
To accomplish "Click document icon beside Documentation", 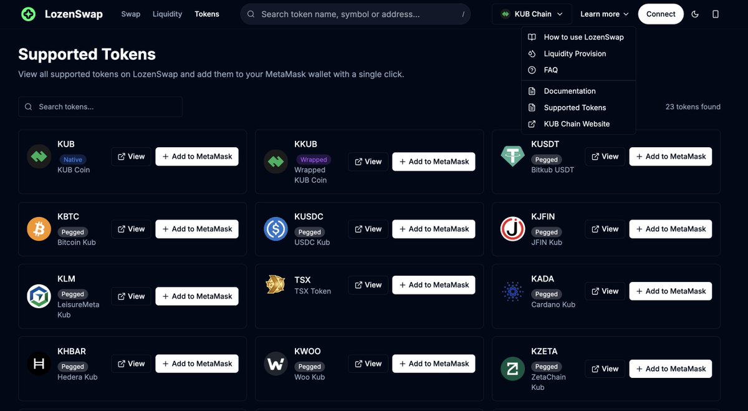I will 532,91.
